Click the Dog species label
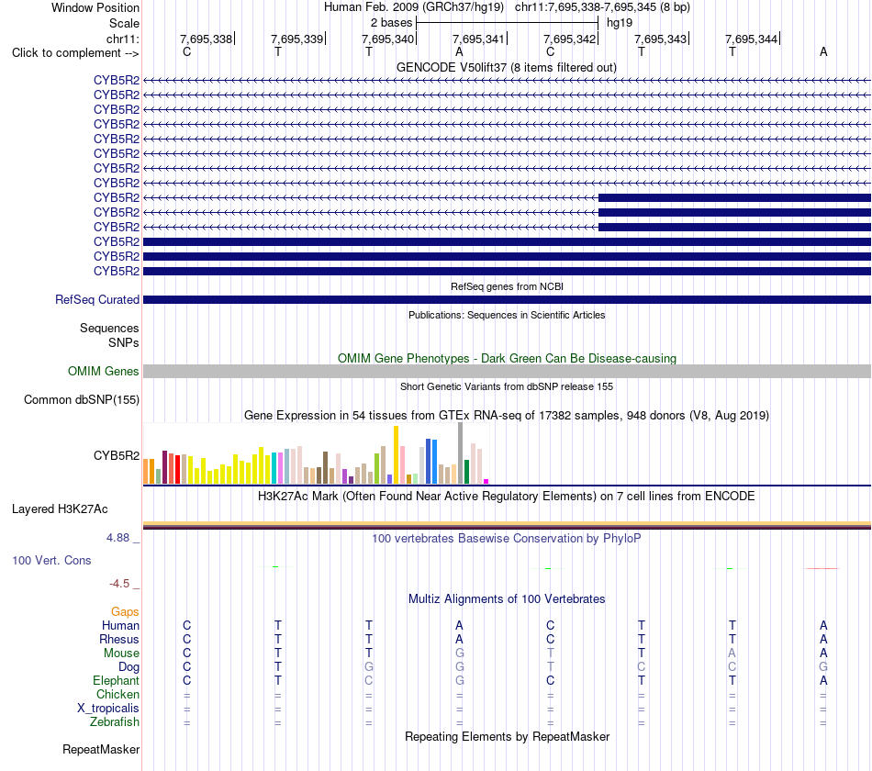The image size is (872, 771). tap(129, 667)
